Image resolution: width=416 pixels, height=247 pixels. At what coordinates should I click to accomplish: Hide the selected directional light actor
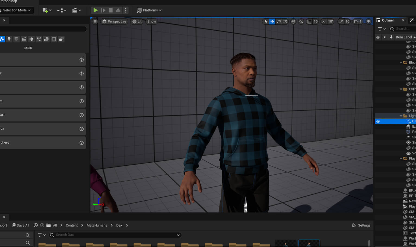(x=378, y=121)
